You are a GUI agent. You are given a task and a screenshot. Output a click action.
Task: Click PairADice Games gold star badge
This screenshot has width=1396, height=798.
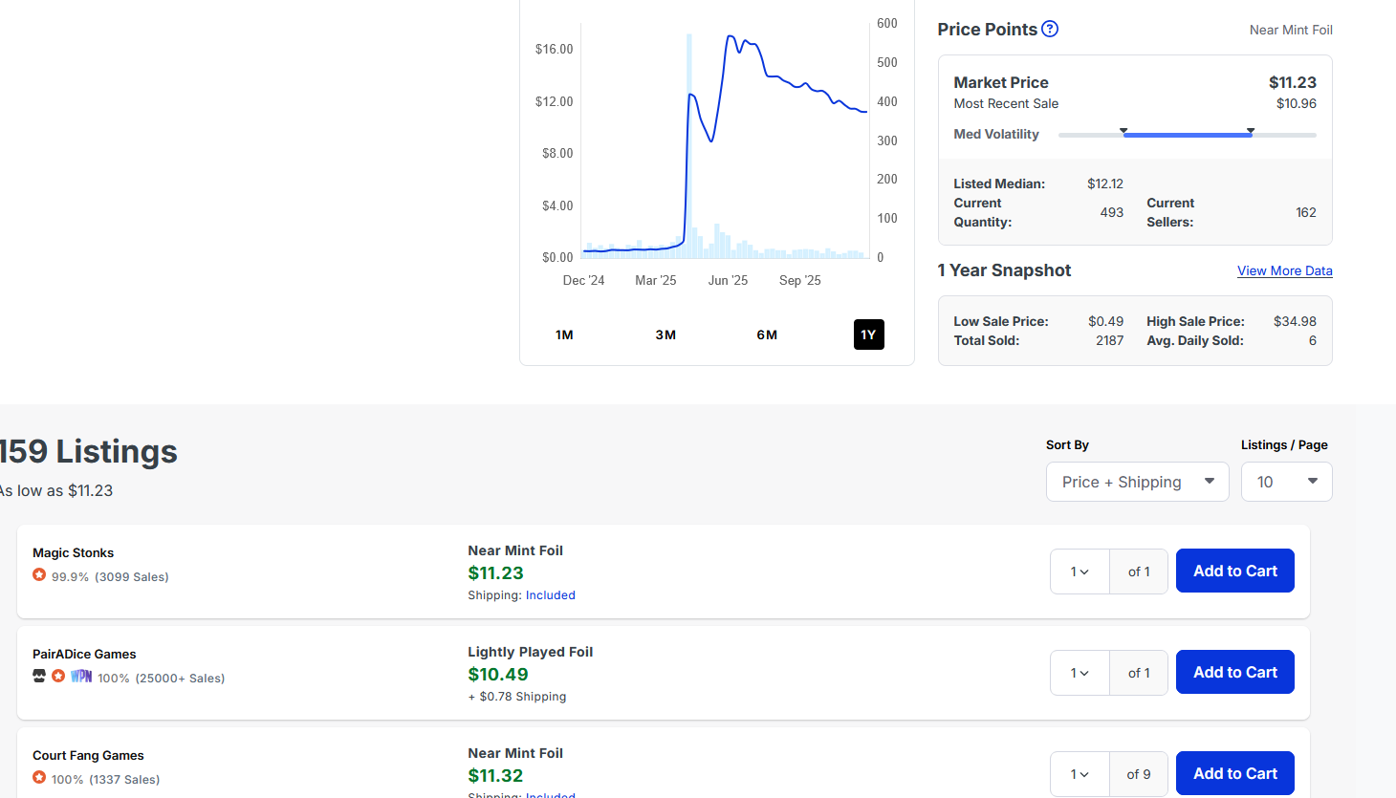point(58,677)
